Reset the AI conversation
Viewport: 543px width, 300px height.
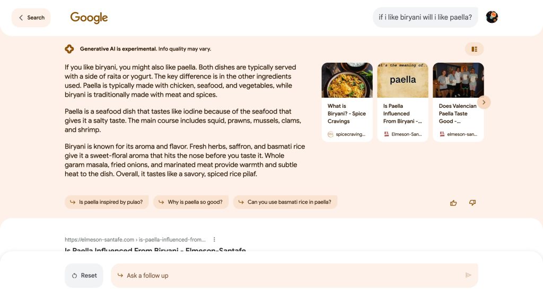pyautogui.click(x=84, y=276)
